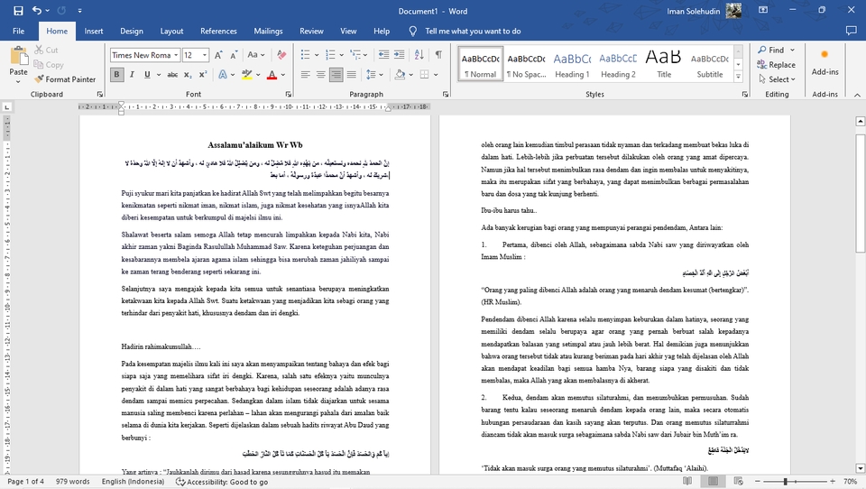Collapse the ribbon chevron
866x489 pixels.
tap(857, 95)
